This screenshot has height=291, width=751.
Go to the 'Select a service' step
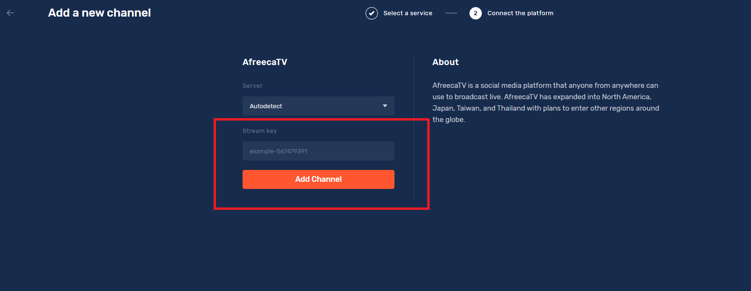(408, 13)
